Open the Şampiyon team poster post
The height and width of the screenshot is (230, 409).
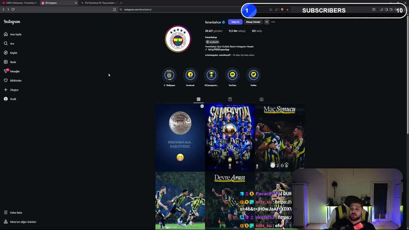(x=230, y=137)
